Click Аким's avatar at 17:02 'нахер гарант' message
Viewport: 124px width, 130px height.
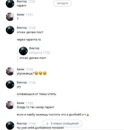[10, 105]
